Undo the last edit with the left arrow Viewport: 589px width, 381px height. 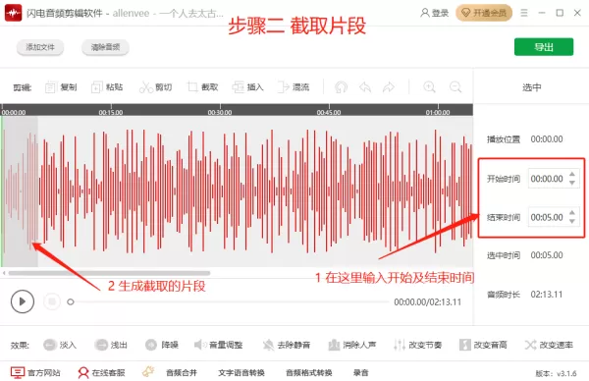click(x=365, y=87)
